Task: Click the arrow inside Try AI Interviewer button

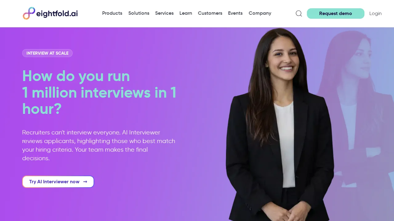Action: pyautogui.click(x=85, y=182)
